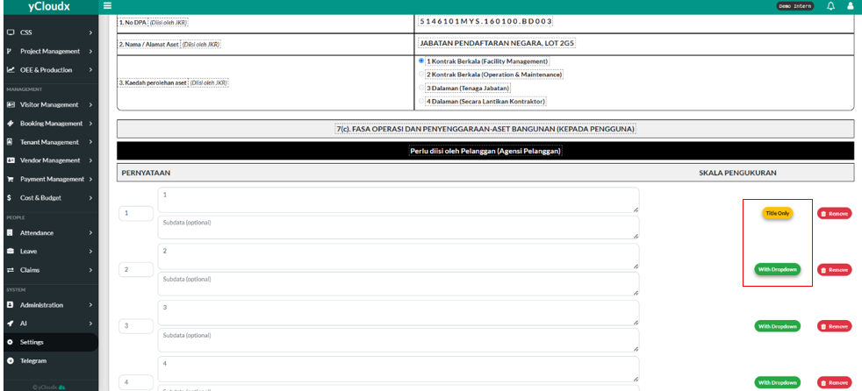Expand Tenant Management submenu chevron
Image resolution: width=862 pixels, height=391 pixels.
pos(90,142)
